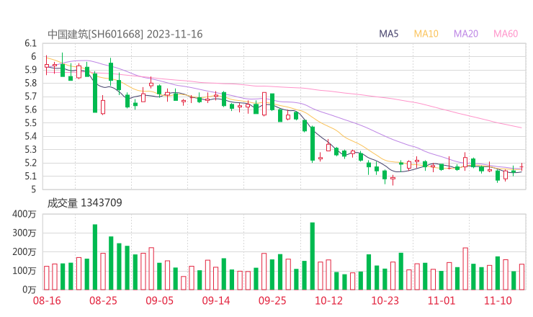Click the 300万 volume axis label
Viewport: 533px width, 317px height.
pos(24,233)
